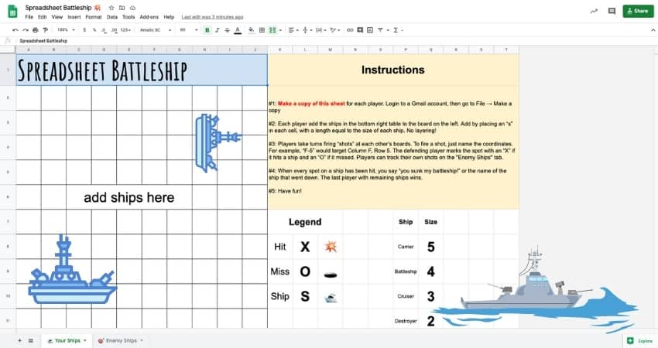Image resolution: width=658 pixels, height=348 pixels.
Task: Open the Format menu
Action: coord(93,16)
